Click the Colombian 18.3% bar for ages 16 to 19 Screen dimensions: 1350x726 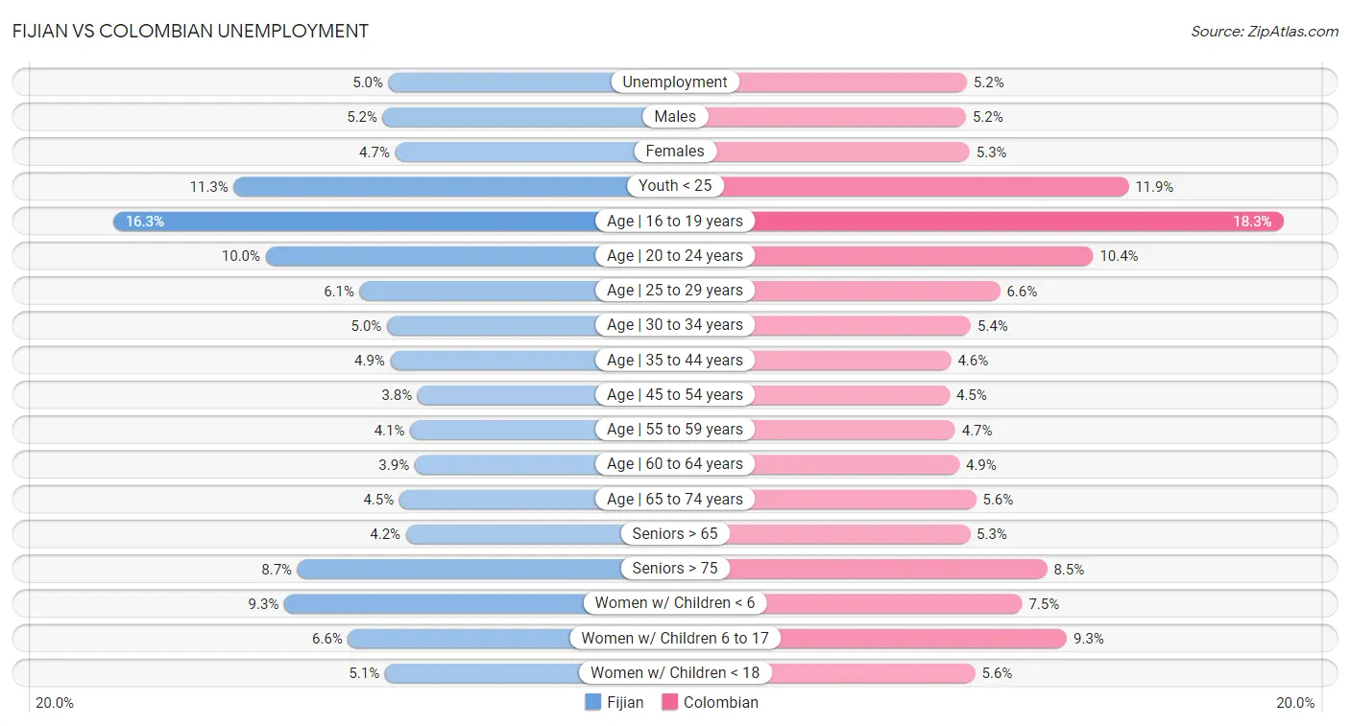tap(1018, 222)
